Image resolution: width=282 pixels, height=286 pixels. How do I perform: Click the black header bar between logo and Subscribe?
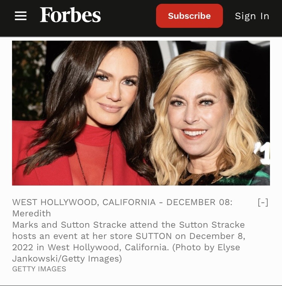pyautogui.click(x=128, y=16)
